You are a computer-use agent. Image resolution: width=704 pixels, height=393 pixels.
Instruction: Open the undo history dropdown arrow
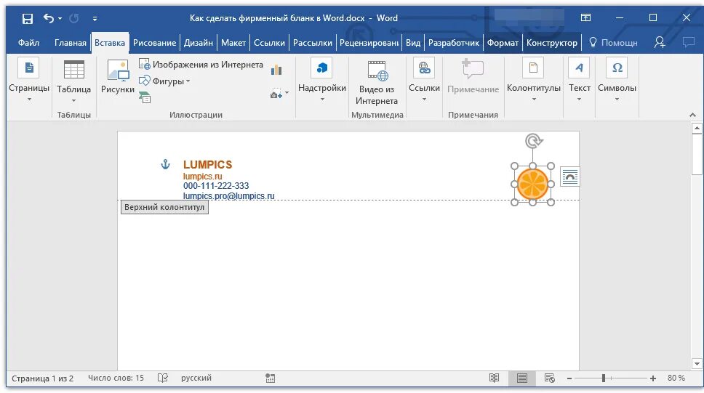coord(60,19)
